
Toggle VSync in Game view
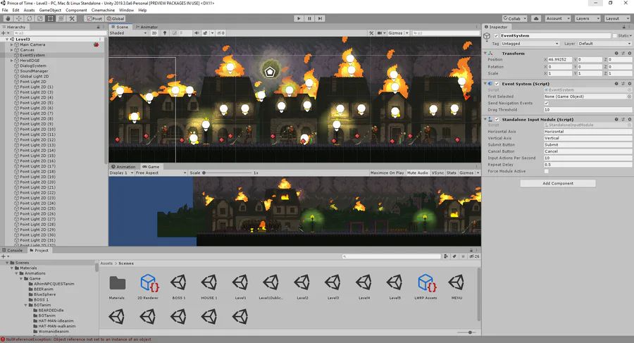(437, 173)
